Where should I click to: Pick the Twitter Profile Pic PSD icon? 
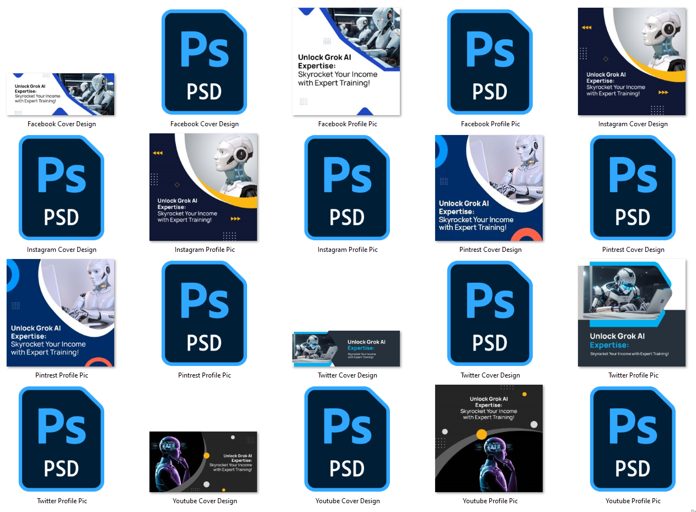[x=61, y=439]
